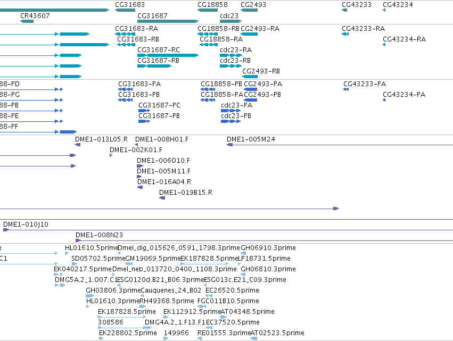
Task: Open protein CG31687-PC
Action: [160, 105]
